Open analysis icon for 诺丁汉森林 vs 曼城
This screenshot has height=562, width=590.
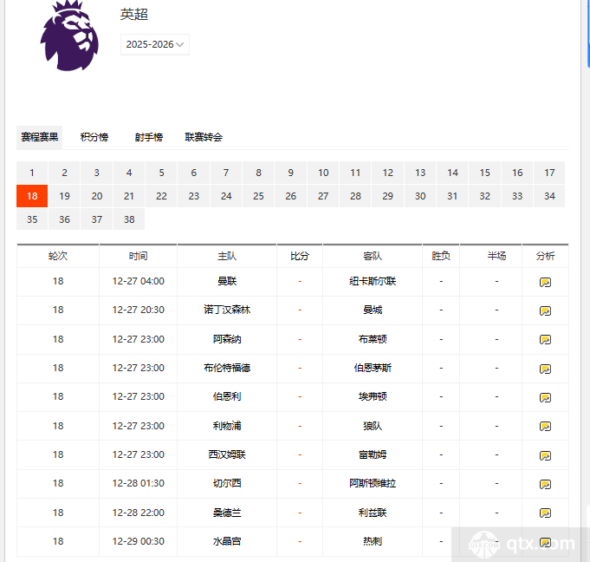point(545,310)
